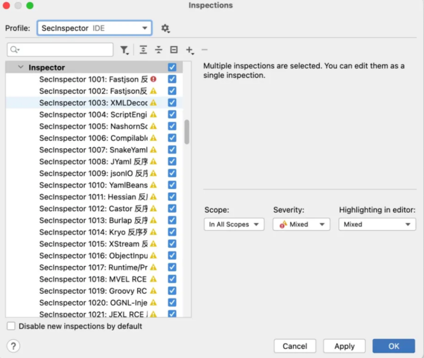This screenshot has height=358, width=424.
Task: Click warning icon for SecInspector 1016
Action: pyautogui.click(x=153, y=255)
